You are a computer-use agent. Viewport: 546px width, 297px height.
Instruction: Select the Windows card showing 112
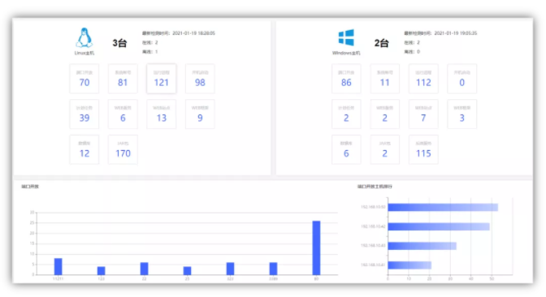423,79
